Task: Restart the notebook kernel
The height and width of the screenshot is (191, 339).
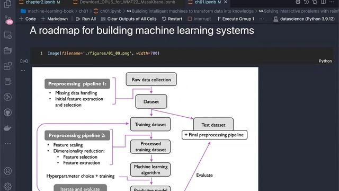Action: pyautogui.click(x=172, y=19)
